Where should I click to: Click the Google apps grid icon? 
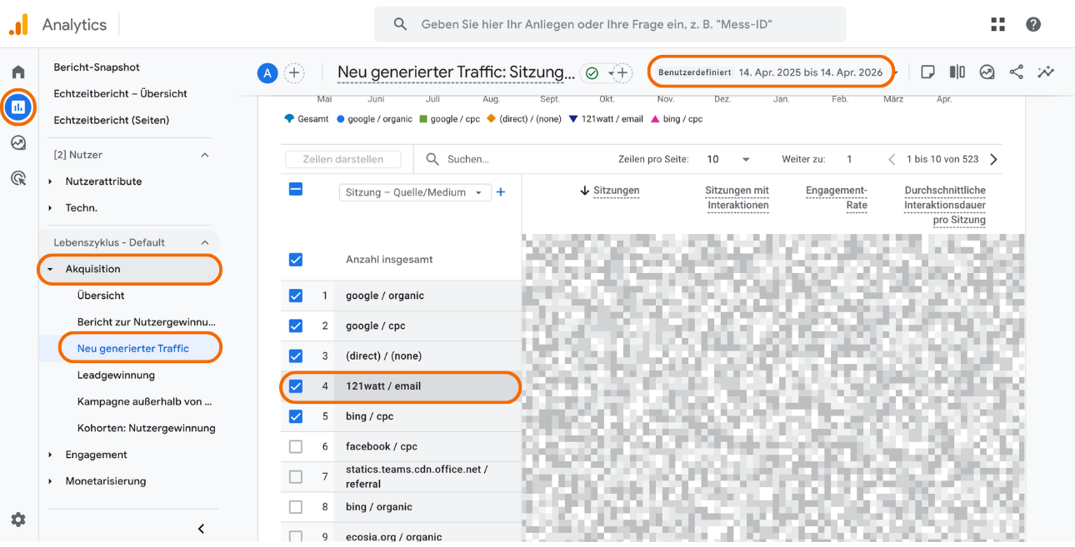pyautogui.click(x=997, y=24)
